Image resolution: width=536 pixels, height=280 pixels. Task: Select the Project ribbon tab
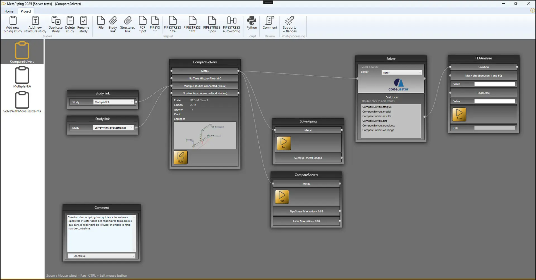click(x=26, y=11)
